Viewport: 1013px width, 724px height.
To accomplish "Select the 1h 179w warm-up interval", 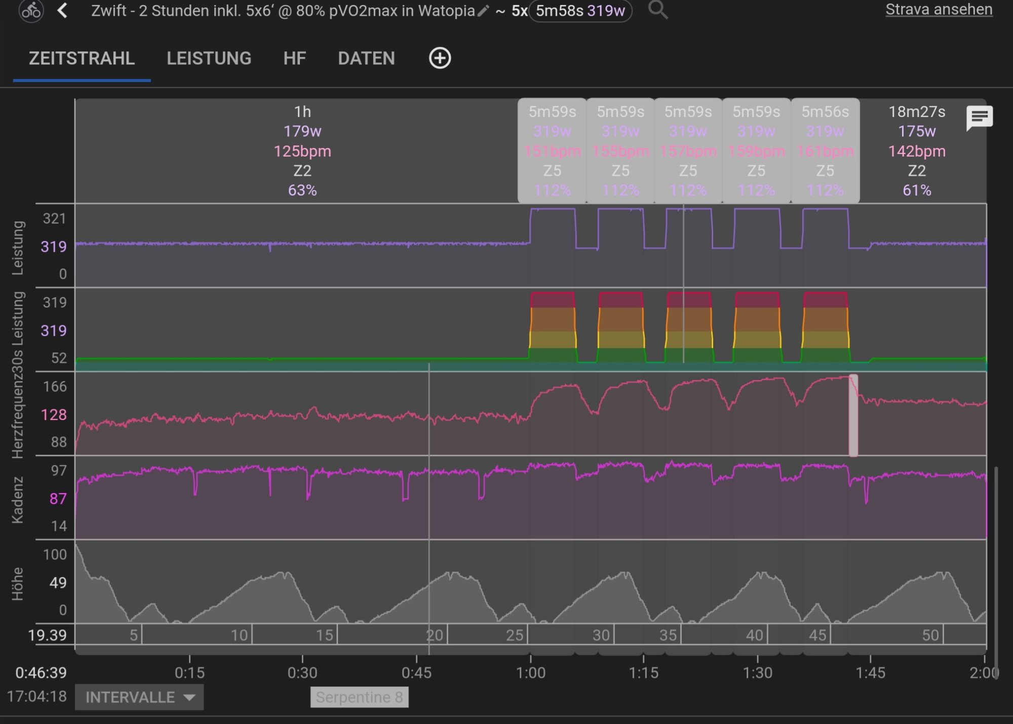I will point(302,151).
